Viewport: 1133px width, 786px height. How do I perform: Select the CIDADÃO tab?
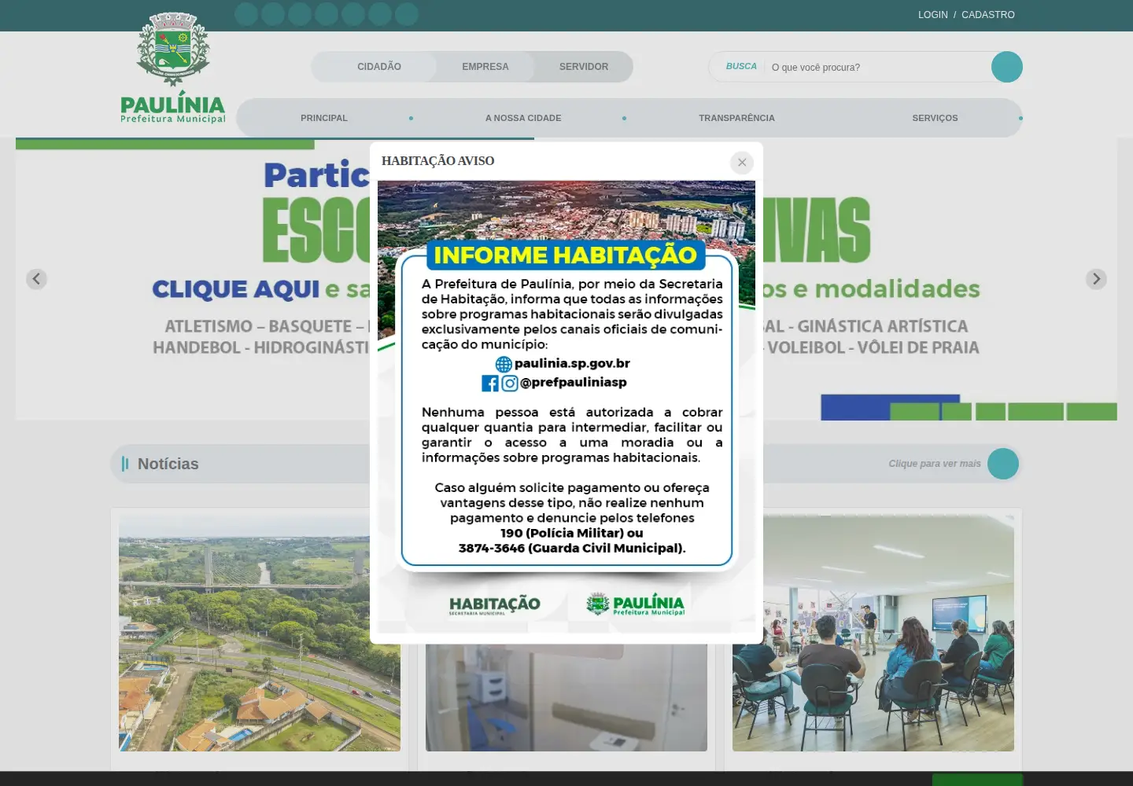(x=379, y=67)
